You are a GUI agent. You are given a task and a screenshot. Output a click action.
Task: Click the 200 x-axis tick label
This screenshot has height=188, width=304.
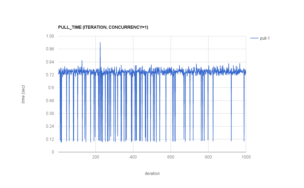(96, 157)
